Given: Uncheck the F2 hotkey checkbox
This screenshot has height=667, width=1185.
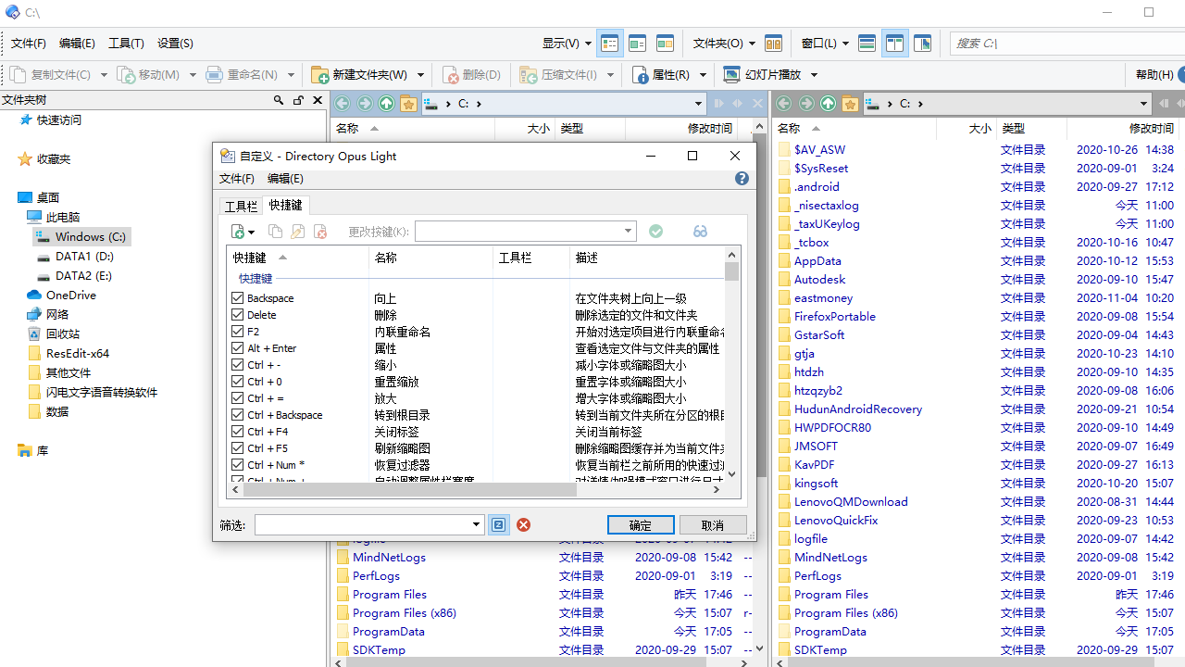Looking at the screenshot, I should click(238, 332).
